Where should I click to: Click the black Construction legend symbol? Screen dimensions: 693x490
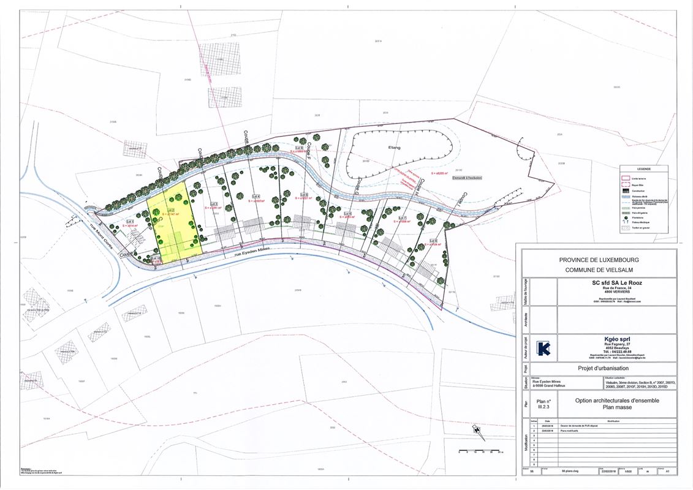(x=626, y=190)
